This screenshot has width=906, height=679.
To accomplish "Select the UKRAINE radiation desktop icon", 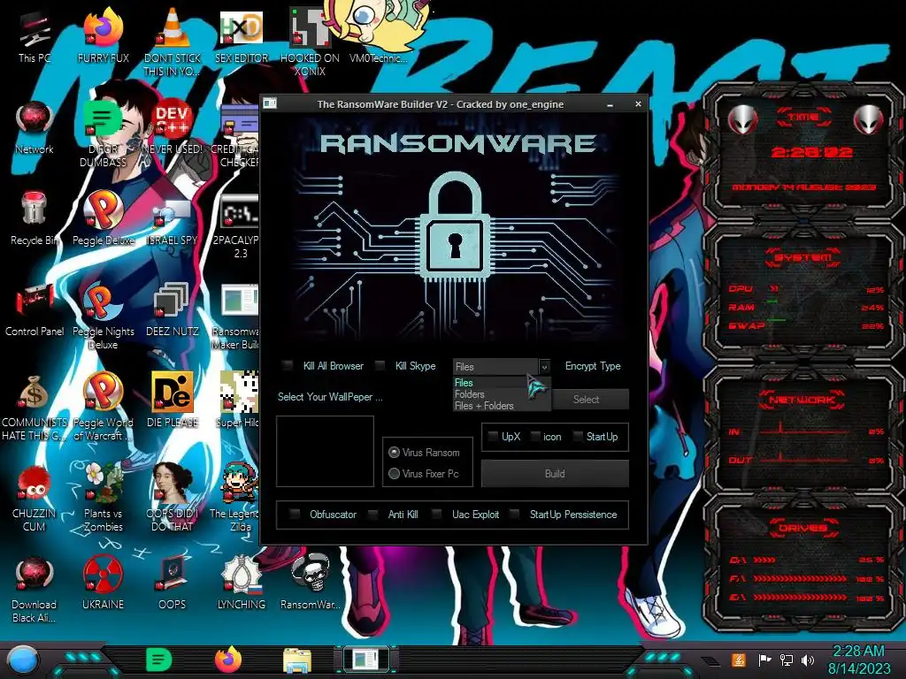I will [x=103, y=584].
